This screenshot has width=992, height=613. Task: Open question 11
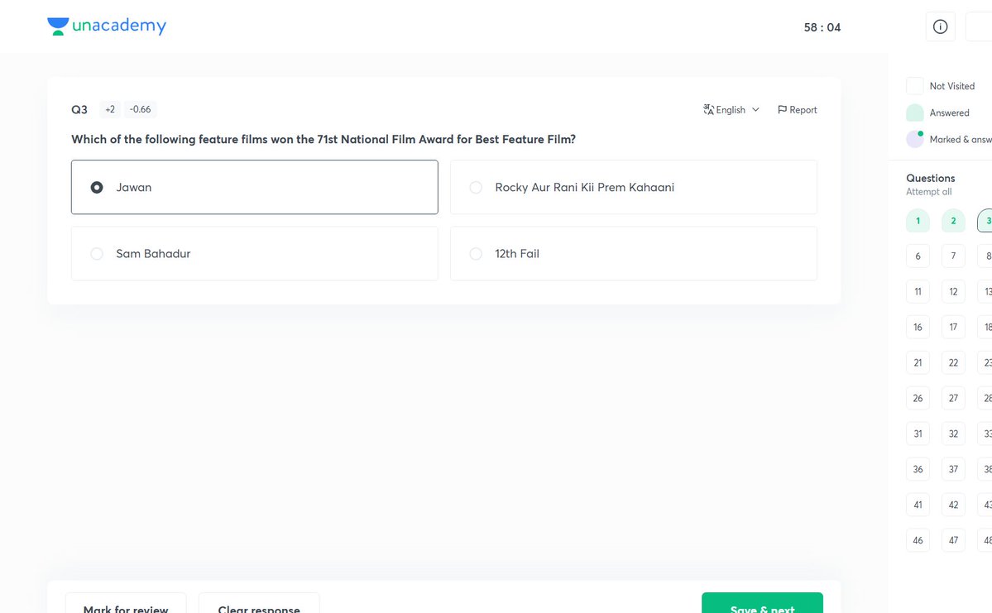click(x=918, y=292)
